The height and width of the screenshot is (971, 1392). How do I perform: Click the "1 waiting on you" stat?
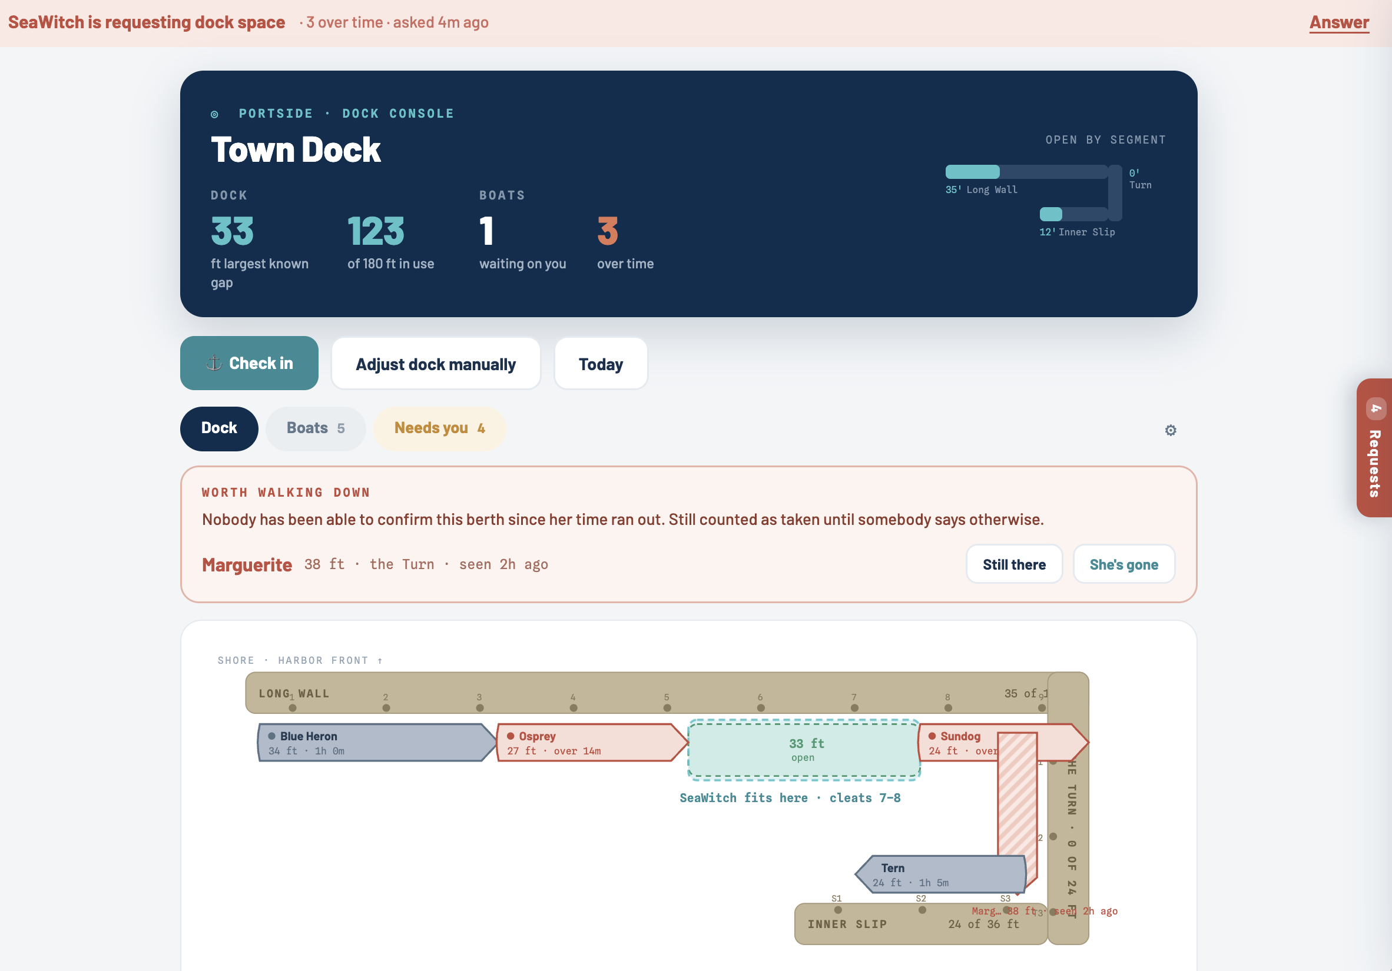(523, 244)
